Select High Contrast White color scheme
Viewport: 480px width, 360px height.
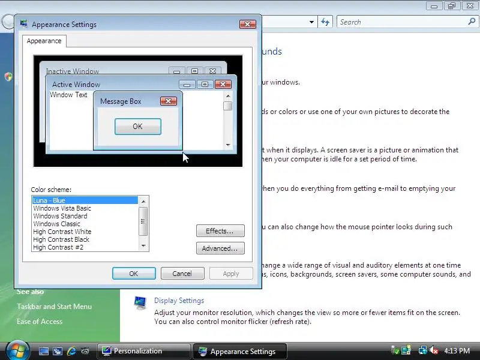point(85,232)
